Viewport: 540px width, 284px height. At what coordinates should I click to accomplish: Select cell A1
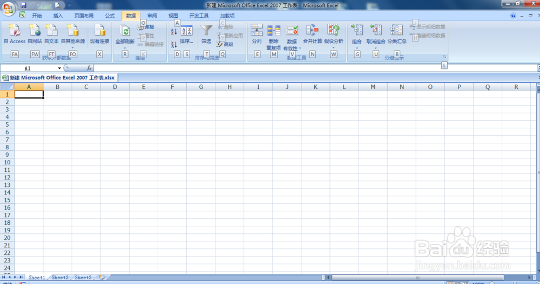tap(29, 94)
